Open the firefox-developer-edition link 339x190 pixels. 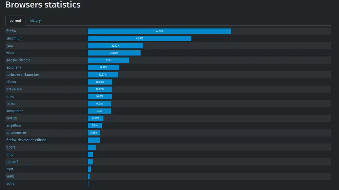26,140
